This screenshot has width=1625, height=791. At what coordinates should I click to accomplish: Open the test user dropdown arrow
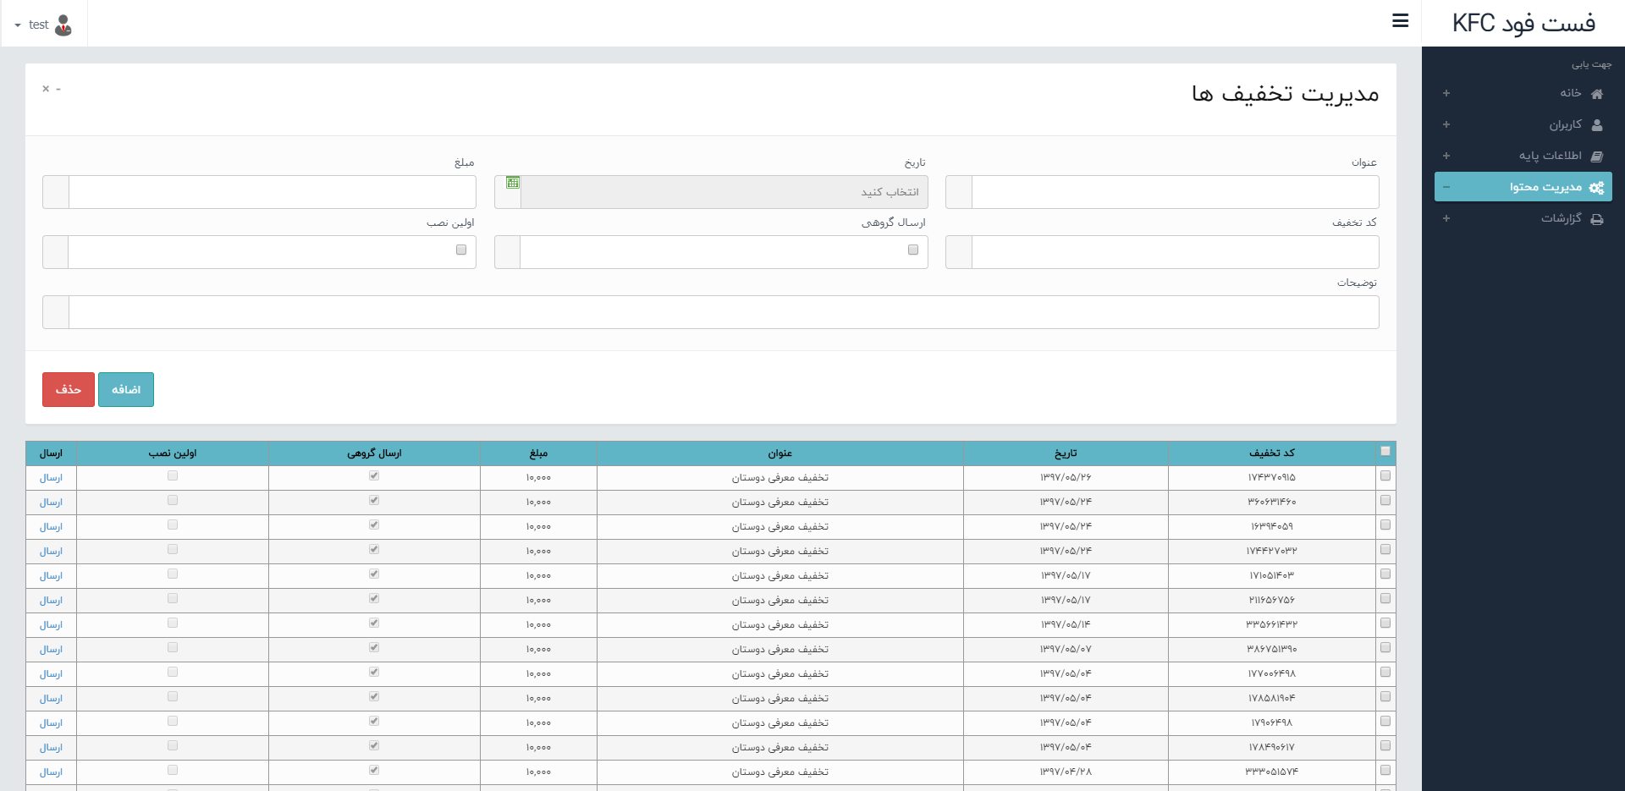(18, 25)
